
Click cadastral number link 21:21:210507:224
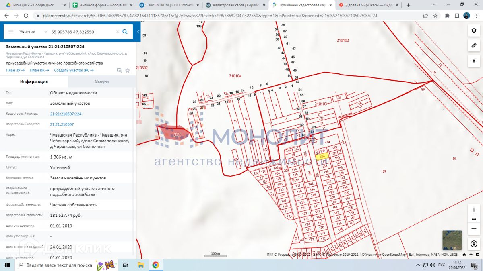(66, 114)
